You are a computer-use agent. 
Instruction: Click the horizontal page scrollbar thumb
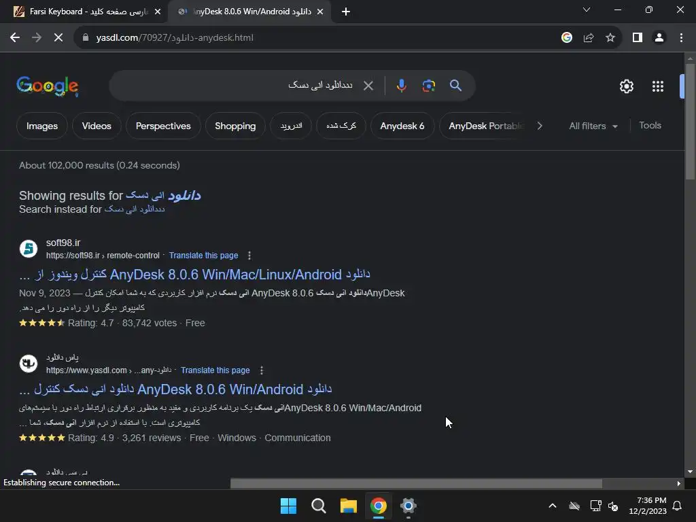(x=416, y=483)
